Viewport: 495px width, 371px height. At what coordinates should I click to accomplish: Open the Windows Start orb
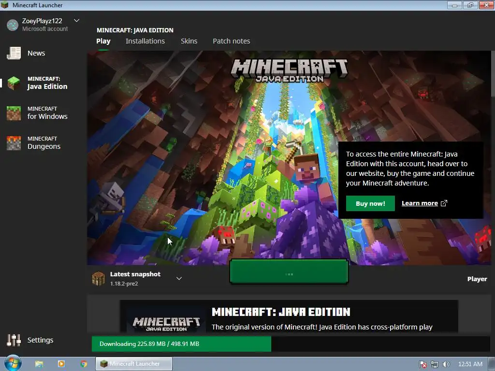pyautogui.click(x=13, y=363)
